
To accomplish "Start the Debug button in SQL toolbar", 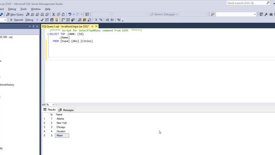I will (x=29, y=20).
